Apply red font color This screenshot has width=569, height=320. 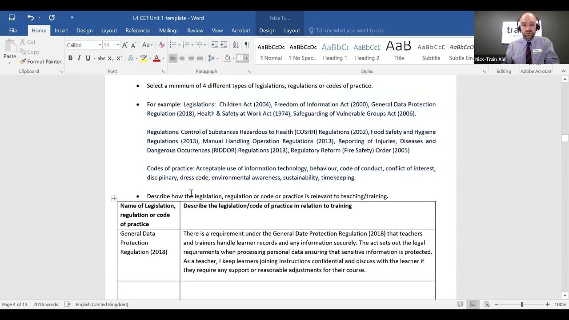tap(156, 58)
